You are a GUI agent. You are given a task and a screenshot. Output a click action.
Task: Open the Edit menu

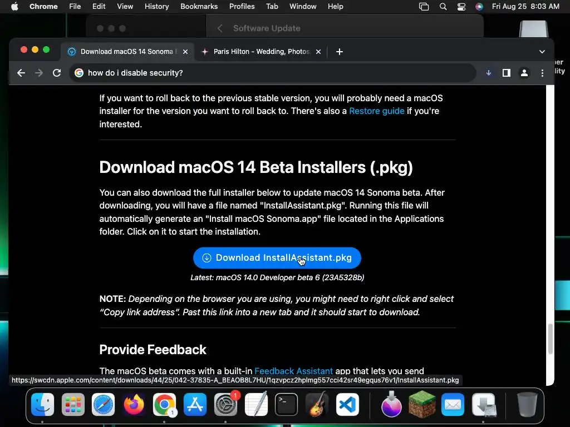tap(99, 7)
